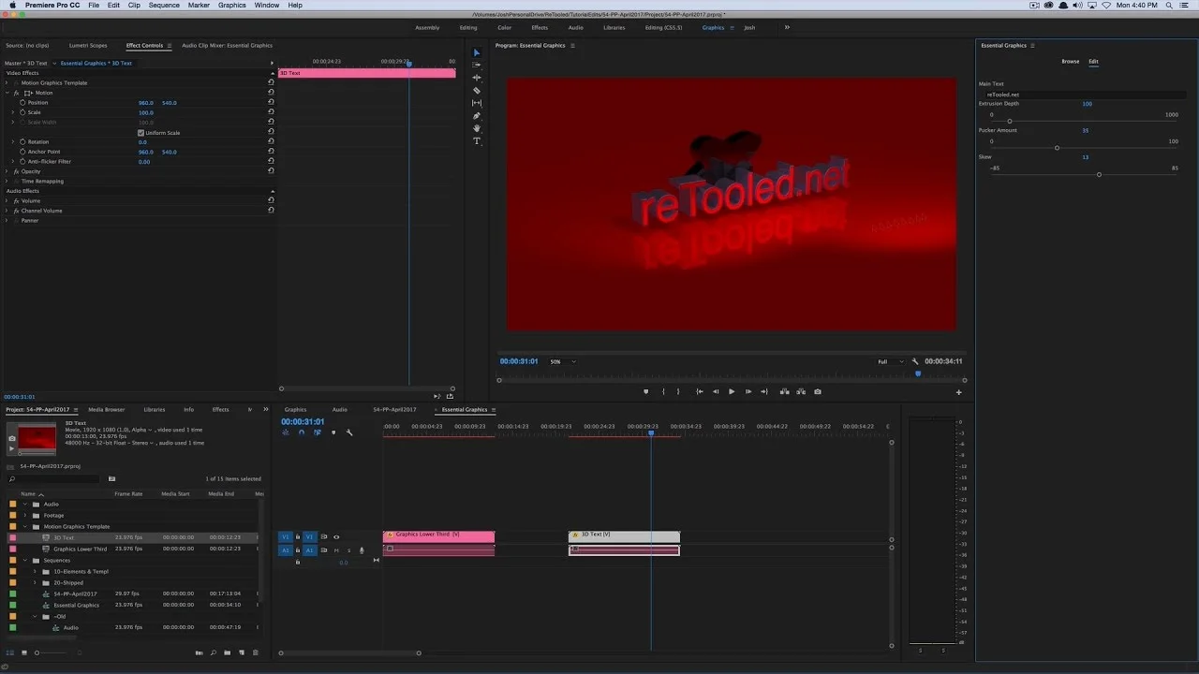Go to In point in Program monitor

(699, 392)
